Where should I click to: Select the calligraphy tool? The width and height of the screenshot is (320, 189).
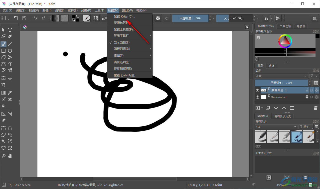tap(10, 36)
